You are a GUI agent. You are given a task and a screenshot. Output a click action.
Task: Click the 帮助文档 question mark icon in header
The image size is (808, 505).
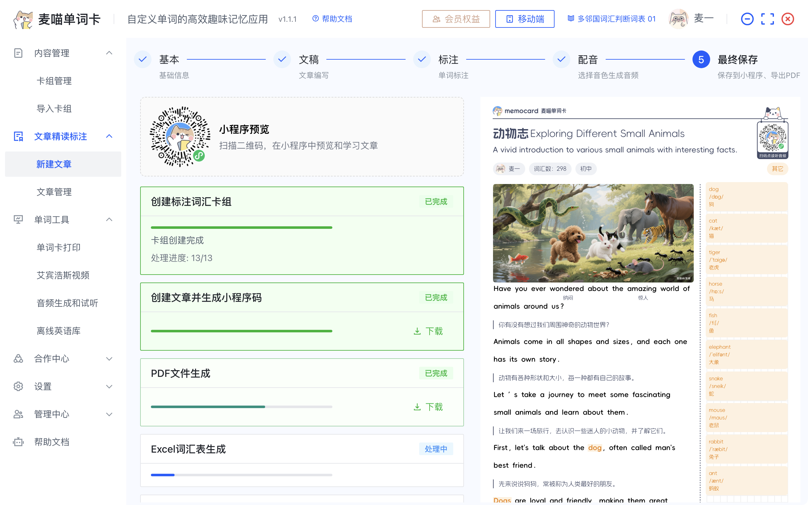[x=315, y=19]
